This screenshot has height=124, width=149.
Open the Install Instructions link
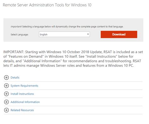point(22,94)
